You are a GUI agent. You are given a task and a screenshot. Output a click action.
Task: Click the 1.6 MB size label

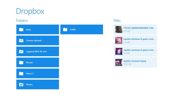[127, 53]
